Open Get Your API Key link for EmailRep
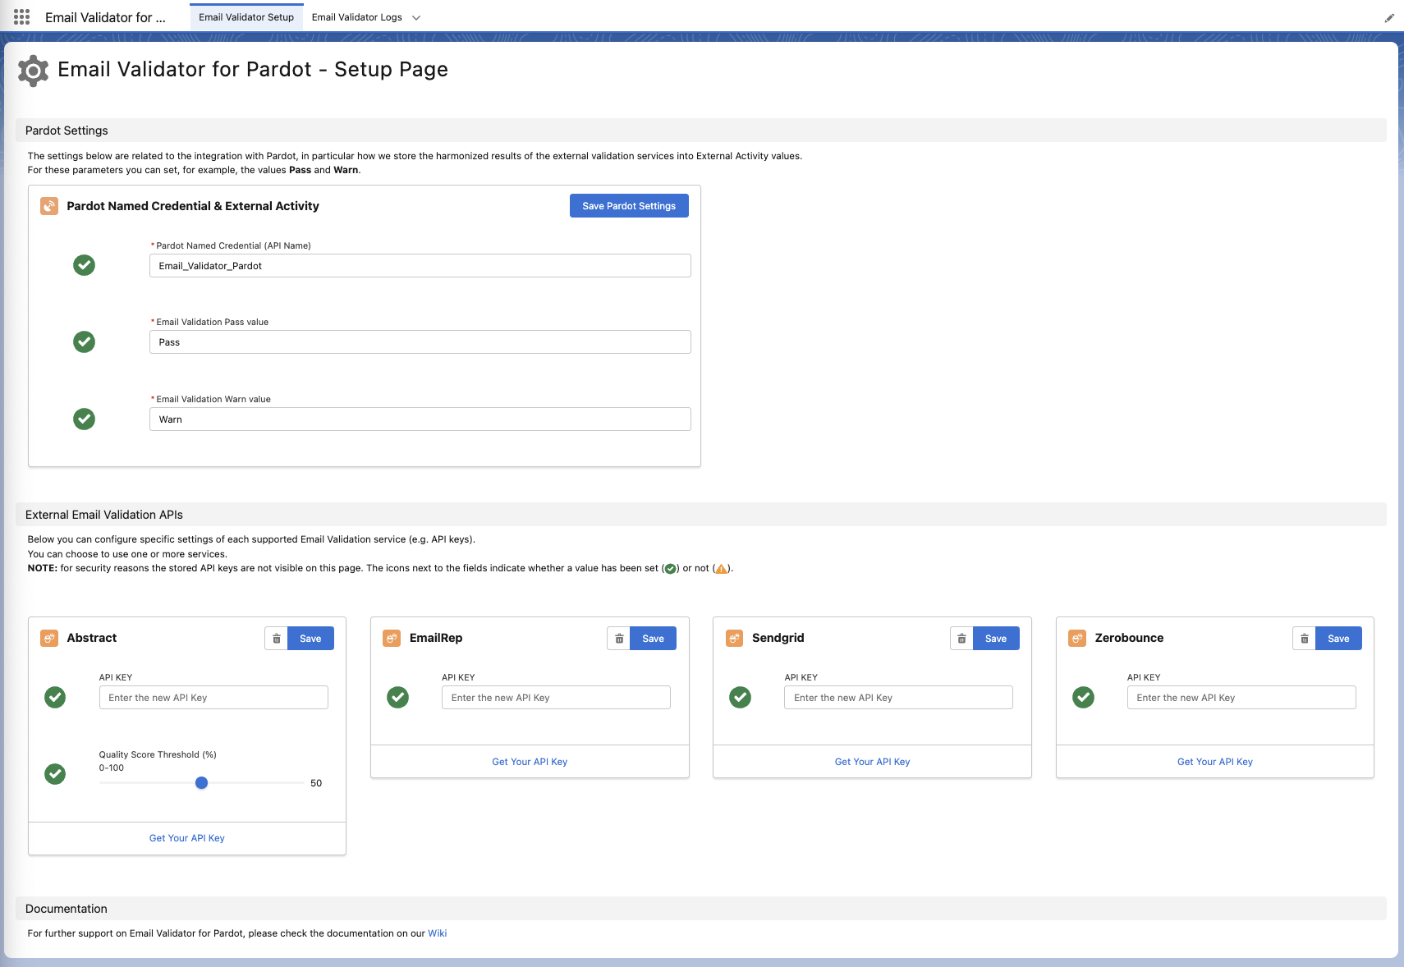 (530, 762)
